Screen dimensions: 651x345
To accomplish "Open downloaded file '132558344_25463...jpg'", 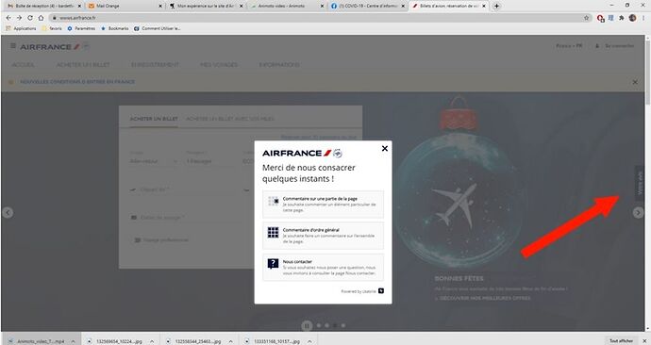I will coord(194,341).
